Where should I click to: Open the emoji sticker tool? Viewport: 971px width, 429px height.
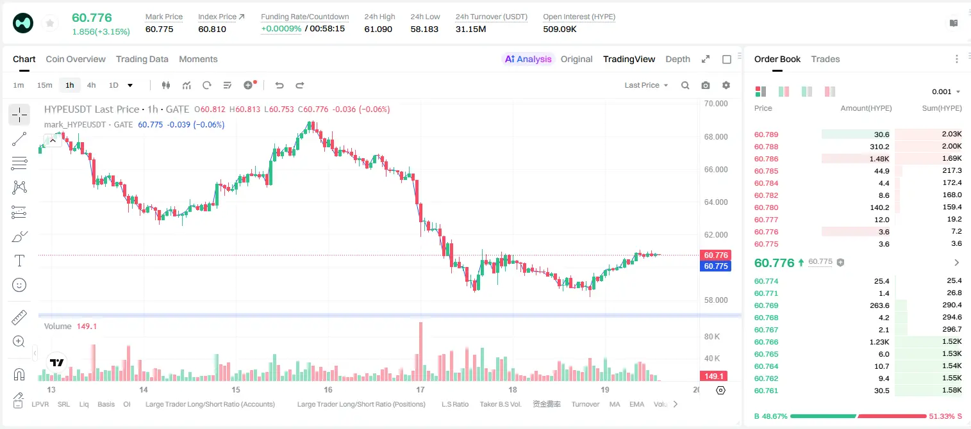pos(19,285)
